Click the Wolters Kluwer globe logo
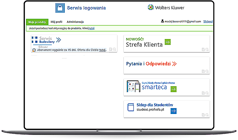The image size is (238, 140). pyautogui.click(x=151, y=7)
